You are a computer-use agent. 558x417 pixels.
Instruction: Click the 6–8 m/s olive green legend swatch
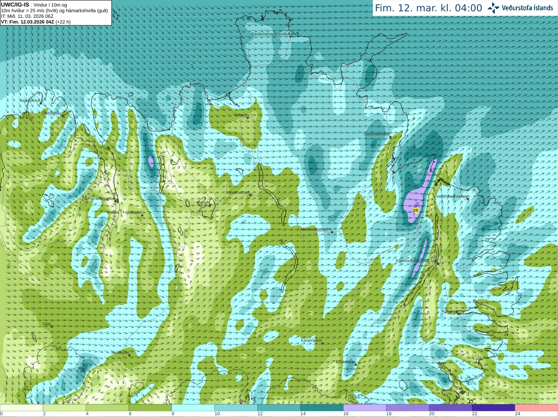pos(150,407)
